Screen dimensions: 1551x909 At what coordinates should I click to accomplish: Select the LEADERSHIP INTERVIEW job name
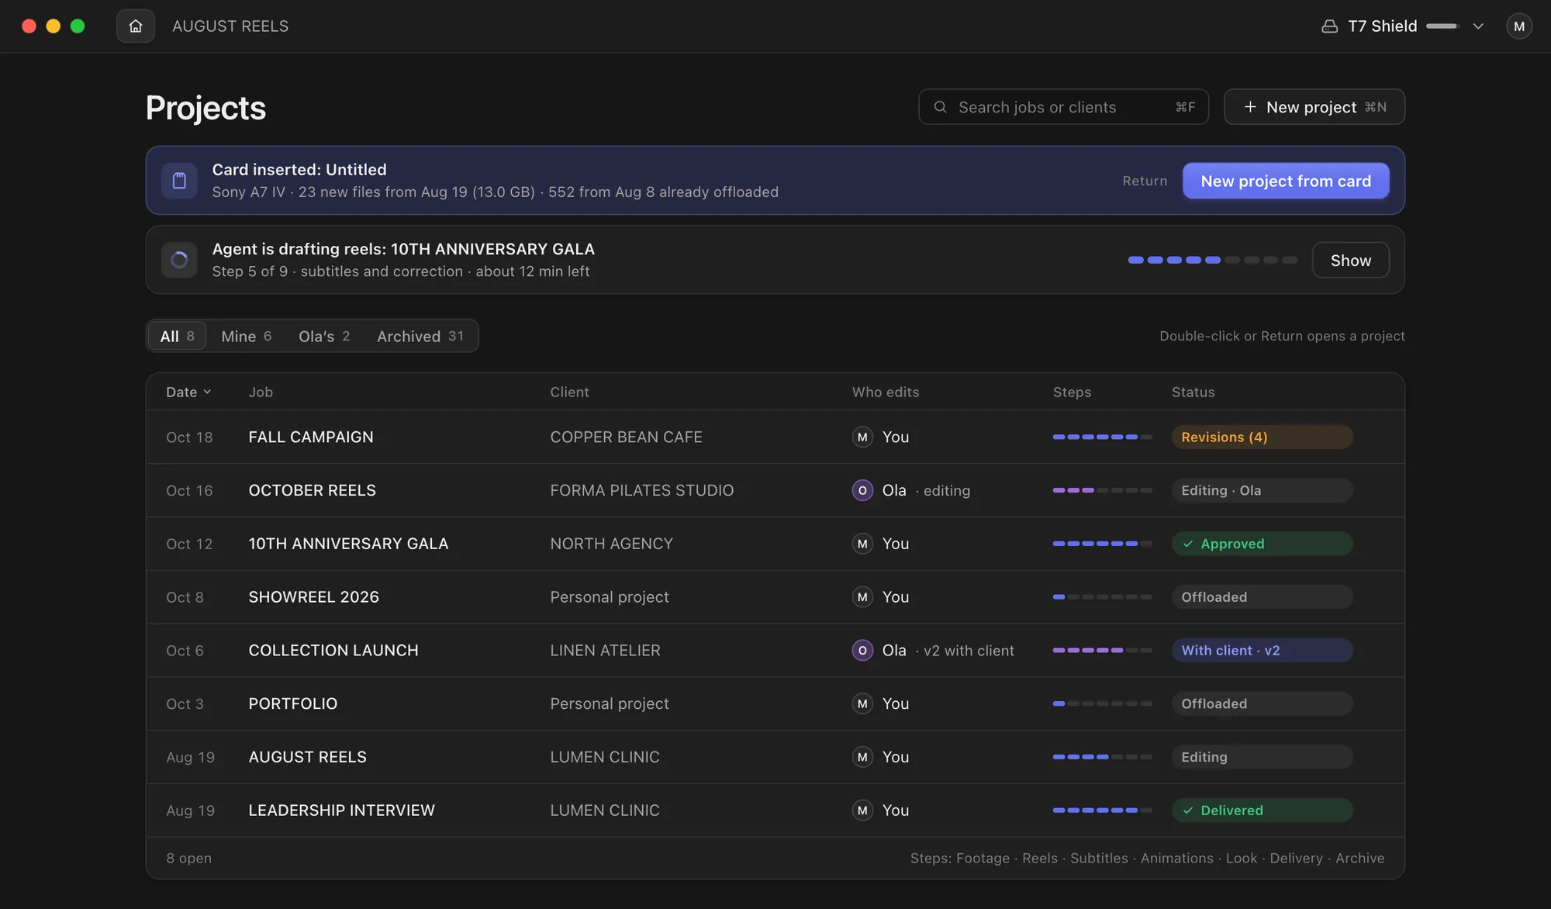point(341,810)
